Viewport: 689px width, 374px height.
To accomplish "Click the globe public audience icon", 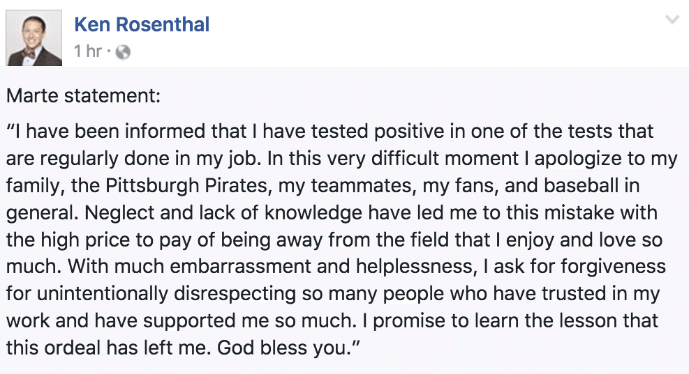I will 122,52.
